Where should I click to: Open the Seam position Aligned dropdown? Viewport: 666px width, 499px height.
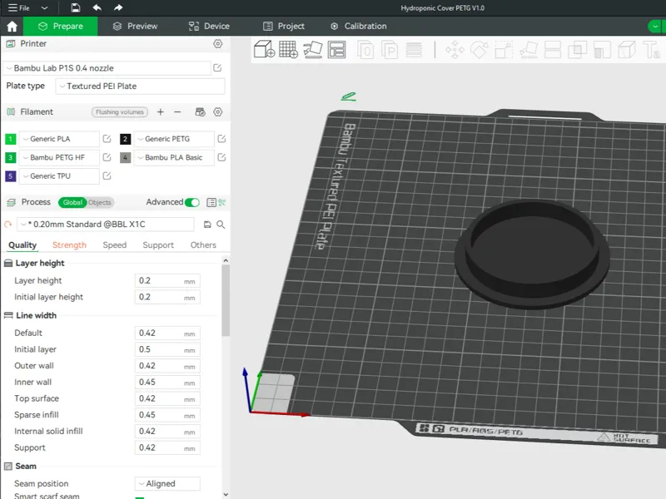pos(167,484)
